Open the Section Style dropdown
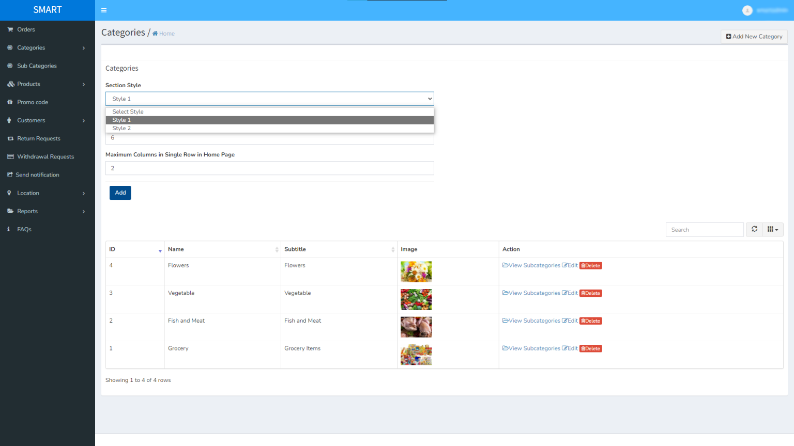Image resolution: width=794 pixels, height=446 pixels. 269,99
